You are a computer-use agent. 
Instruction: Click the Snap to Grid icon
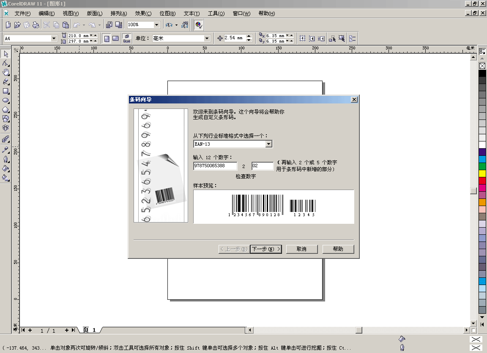(302, 38)
